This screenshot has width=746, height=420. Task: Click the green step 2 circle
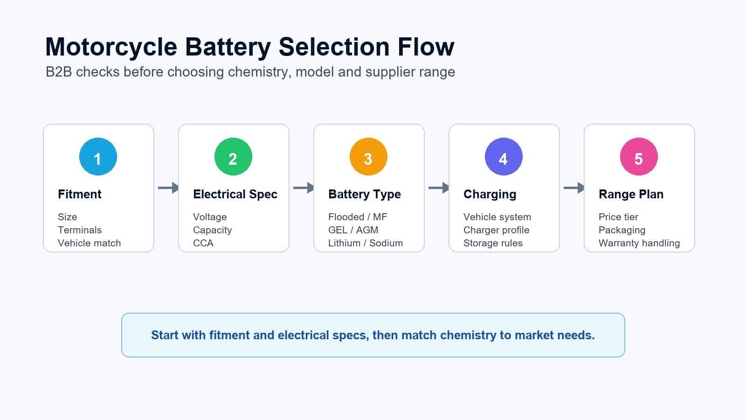coord(233,157)
